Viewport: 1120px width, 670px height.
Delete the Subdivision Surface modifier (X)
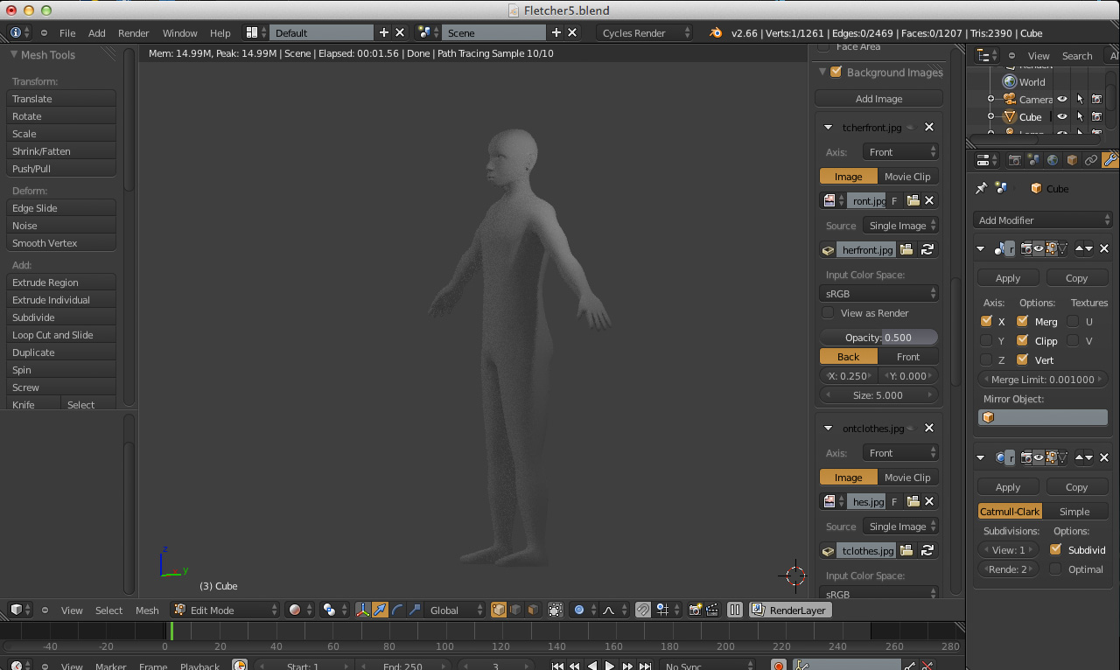1103,457
